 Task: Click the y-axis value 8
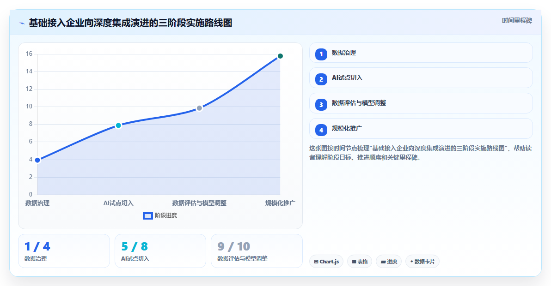[x=31, y=124]
